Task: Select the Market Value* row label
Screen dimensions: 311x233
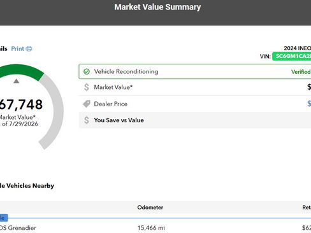Action: point(113,87)
